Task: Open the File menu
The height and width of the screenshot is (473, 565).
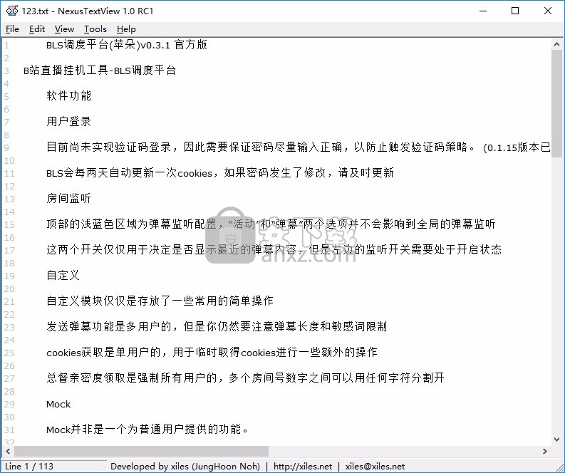Action: pos(12,28)
